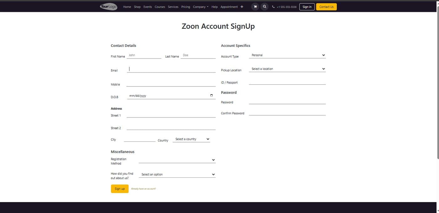Open the shopping cart icon
Image resolution: width=439 pixels, height=213 pixels.
tap(255, 7)
